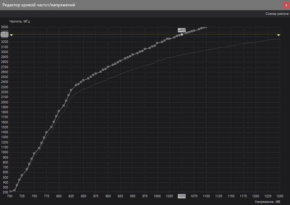Select the curve point at 850 mV
This screenshot has width=290, height=205.
click(x=83, y=80)
